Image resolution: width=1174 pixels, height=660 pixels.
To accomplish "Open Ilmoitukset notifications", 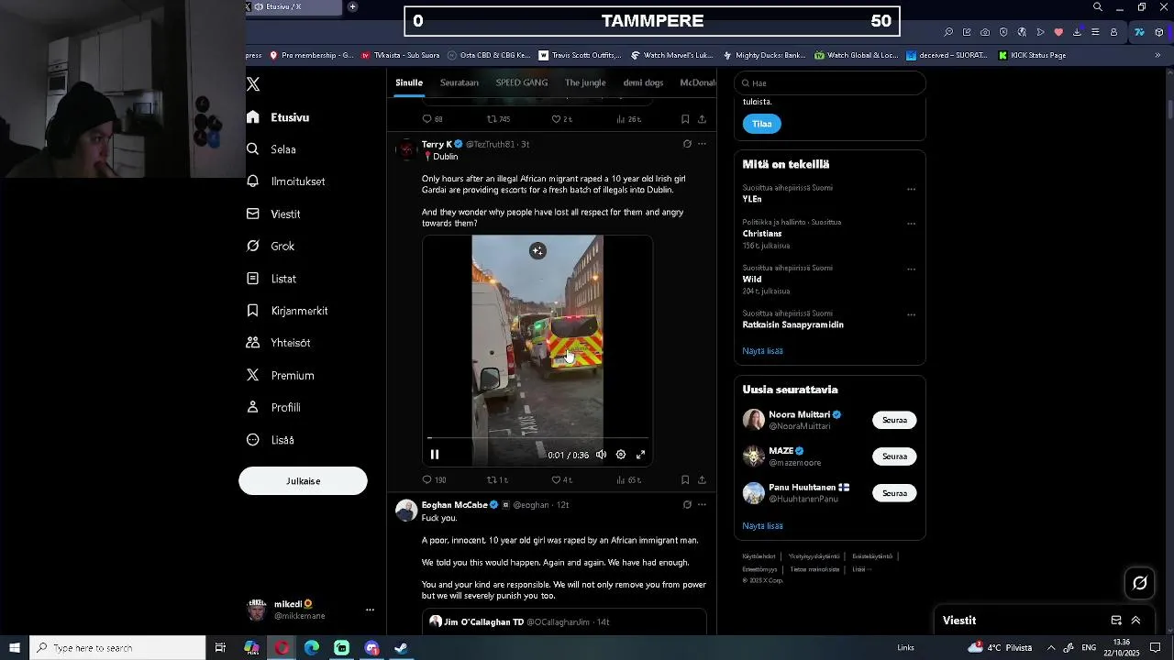I will [x=286, y=181].
